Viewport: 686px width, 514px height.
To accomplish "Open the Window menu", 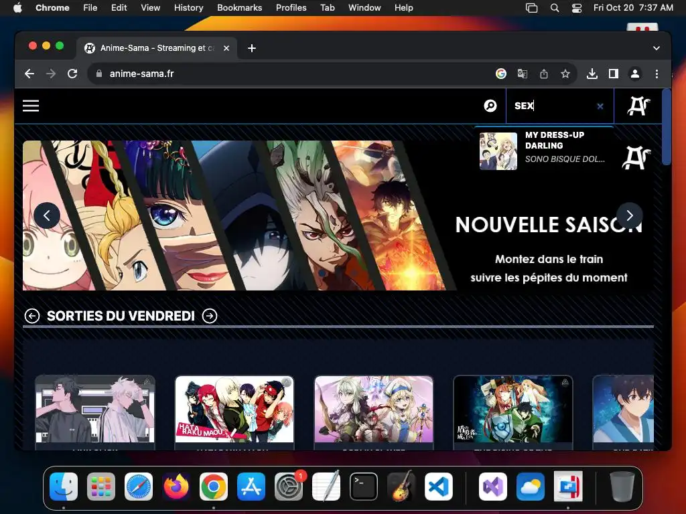I will click(x=364, y=7).
